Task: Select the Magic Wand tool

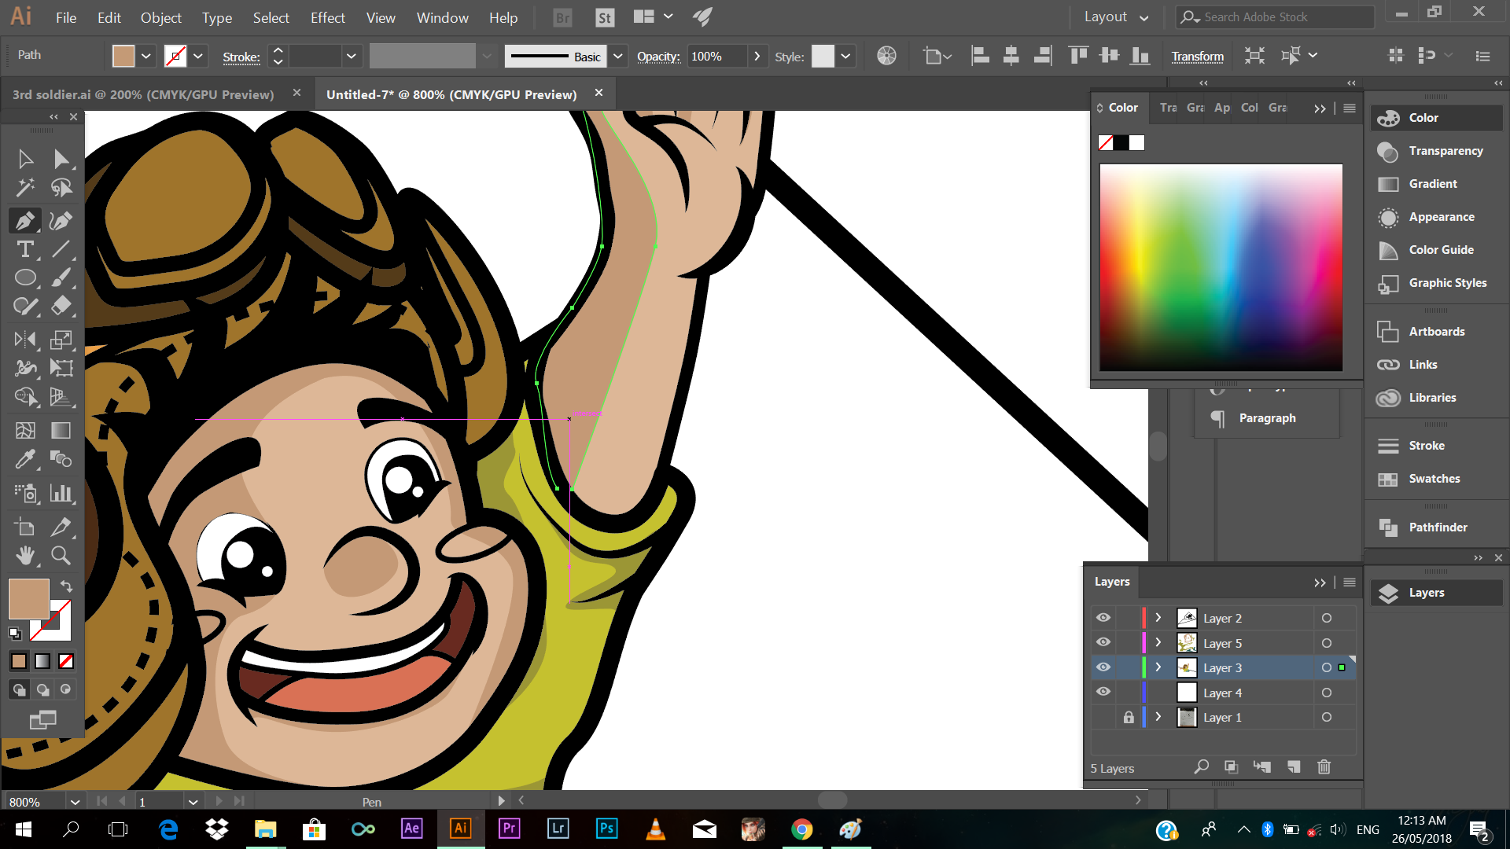Action: [25, 189]
